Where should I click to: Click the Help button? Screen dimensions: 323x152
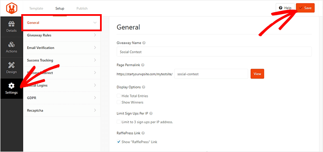[285, 8]
